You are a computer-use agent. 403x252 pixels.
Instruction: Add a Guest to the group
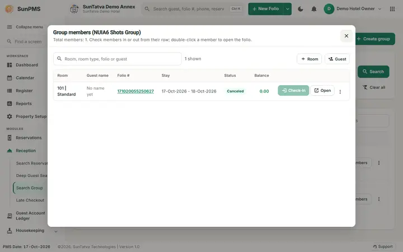[337, 59]
